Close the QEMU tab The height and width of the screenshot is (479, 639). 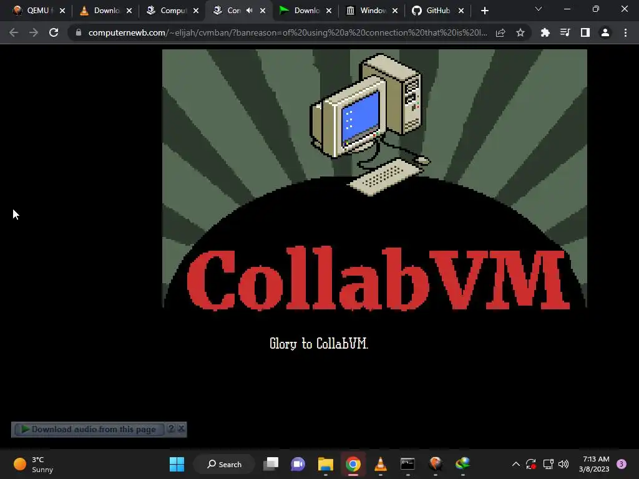62,11
